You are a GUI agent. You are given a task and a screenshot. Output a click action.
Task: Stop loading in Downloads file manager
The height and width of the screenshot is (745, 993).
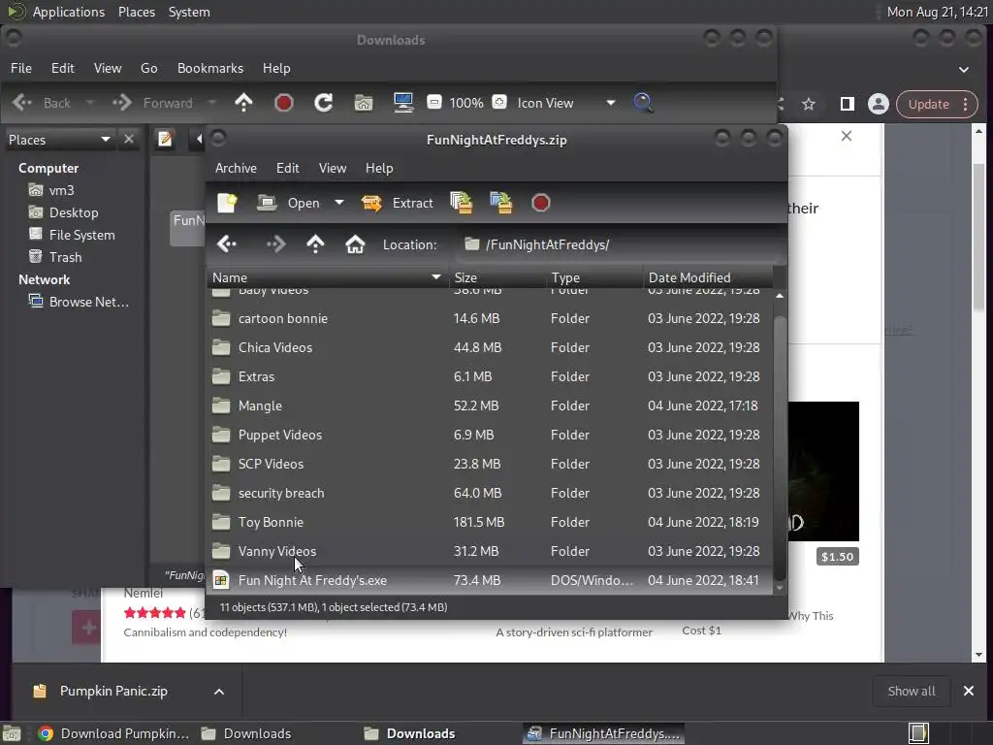click(x=284, y=103)
